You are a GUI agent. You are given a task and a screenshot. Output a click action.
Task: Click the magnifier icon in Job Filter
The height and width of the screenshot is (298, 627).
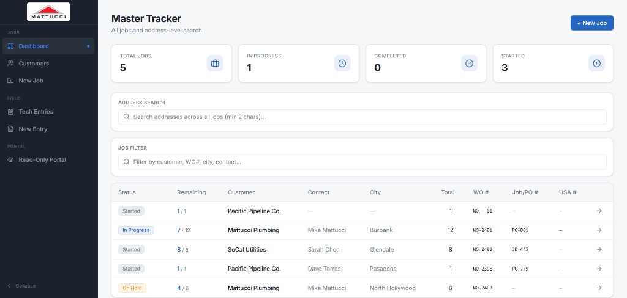(126, 162)
